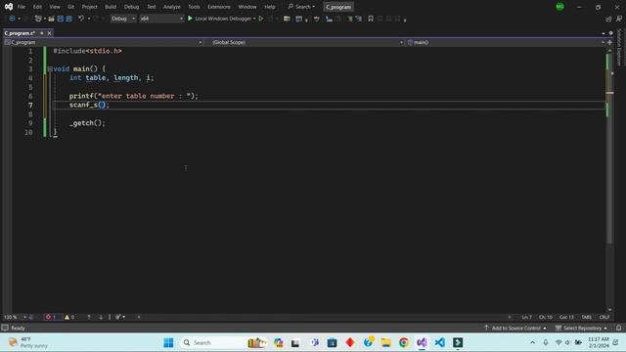
Task: Collapse the void main() code block
Action: coord(50,69)
